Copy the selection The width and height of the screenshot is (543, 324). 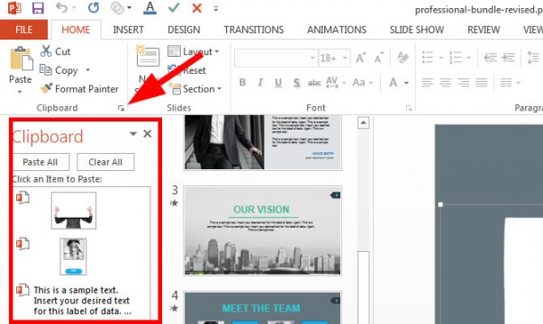click(x=59, y=70)
